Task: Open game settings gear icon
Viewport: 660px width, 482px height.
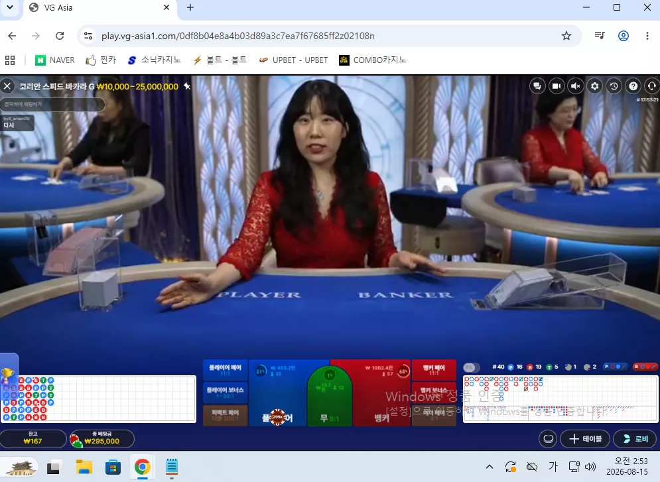Action: coord(595,86)
